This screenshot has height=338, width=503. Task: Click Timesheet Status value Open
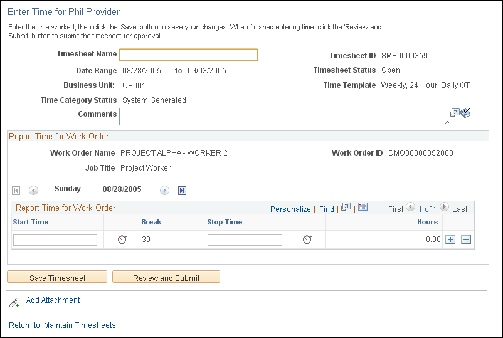tap(390, 70)
